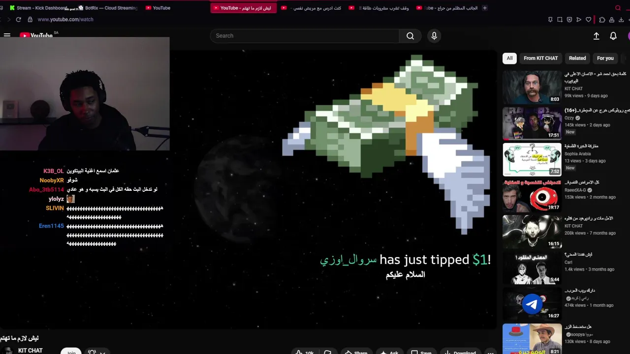Switch to tab الجانب المظلم من حراج
The width and height of the screenshot is (630, 354).
coord(446,8)
